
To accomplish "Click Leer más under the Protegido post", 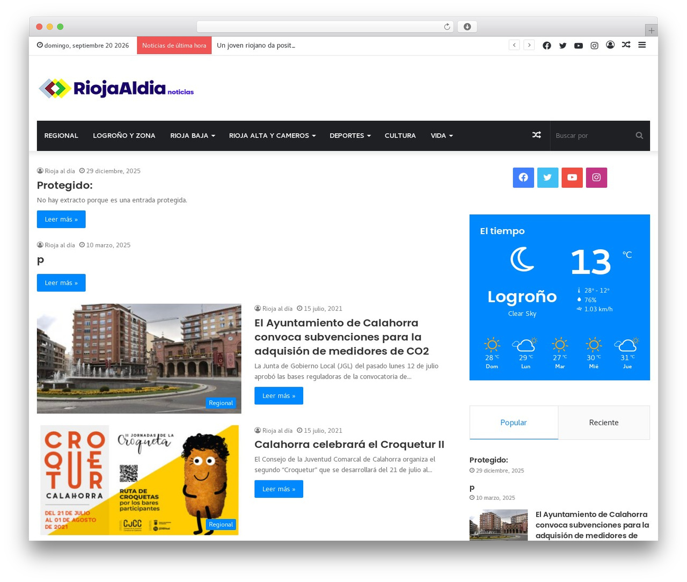I will click(x=61, y=220).
